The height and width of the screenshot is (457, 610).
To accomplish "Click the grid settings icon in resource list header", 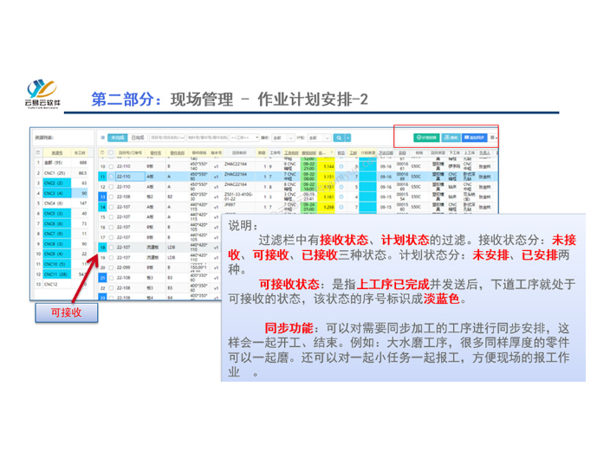I will pyautogui.click(x=38, y=152).
